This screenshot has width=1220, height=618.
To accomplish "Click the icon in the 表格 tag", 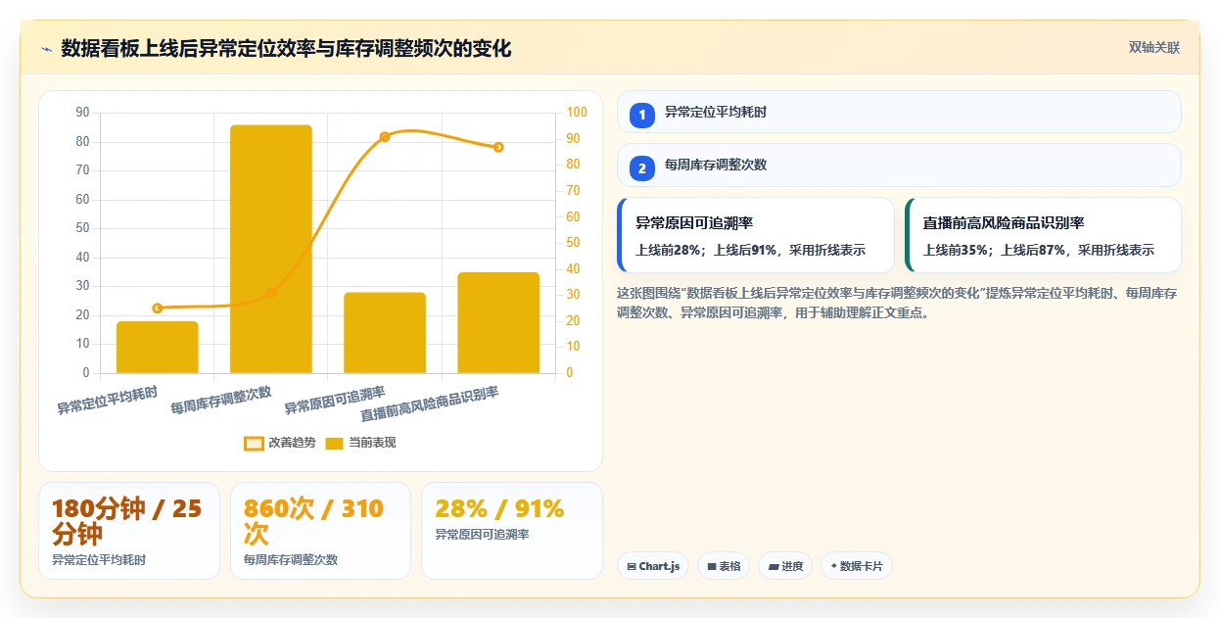I will (712, 566).
